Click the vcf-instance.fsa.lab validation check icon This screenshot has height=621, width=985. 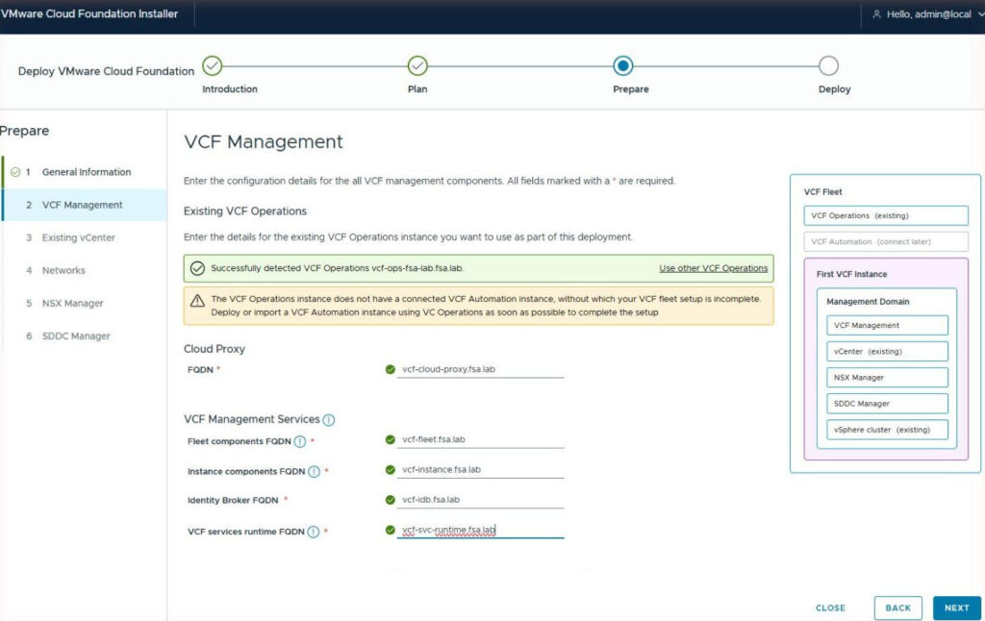click(390, 470)
